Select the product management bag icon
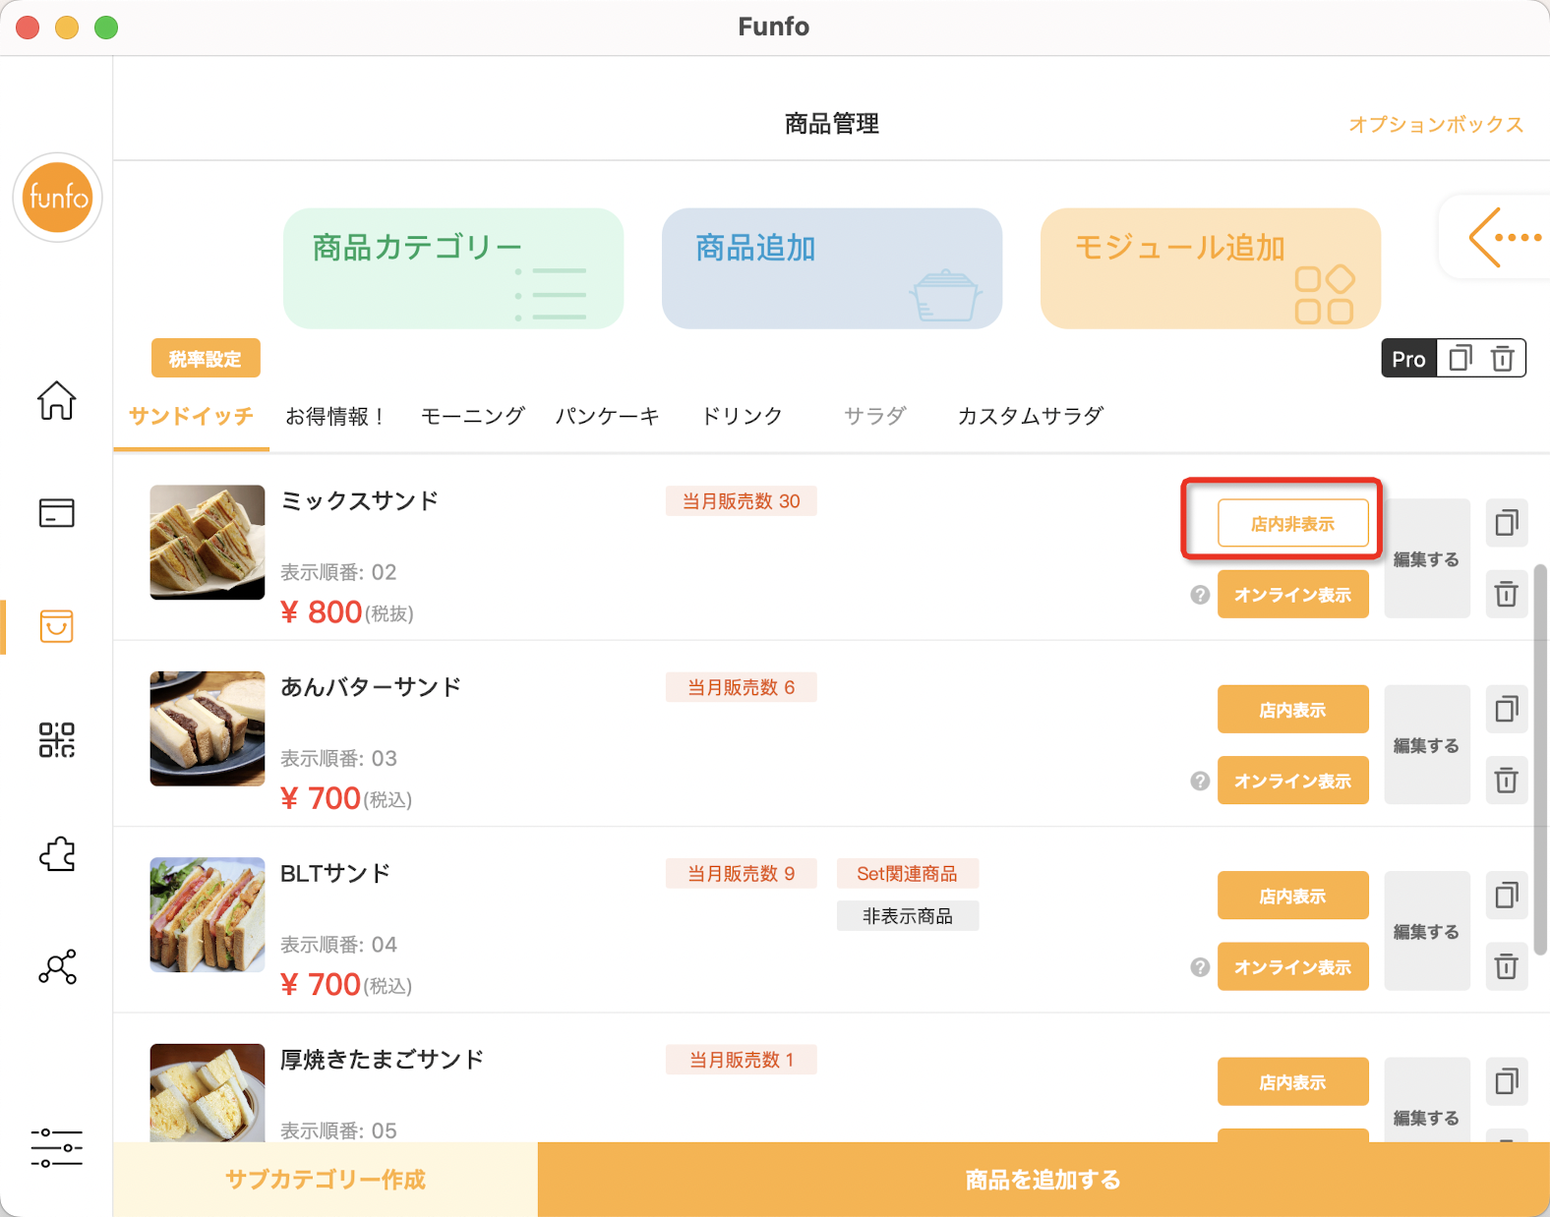The height and width of the screenshot is (1217, 1550). (x=56, y=626)
